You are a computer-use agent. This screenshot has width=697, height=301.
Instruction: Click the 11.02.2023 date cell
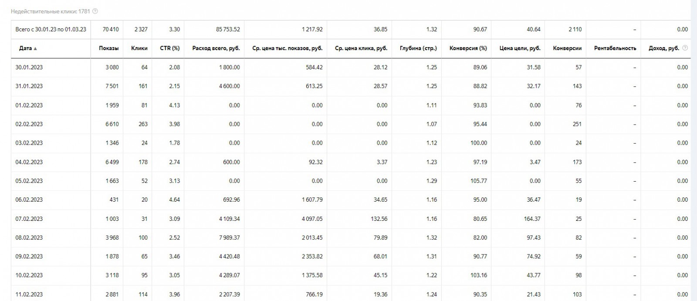(29, 294)
